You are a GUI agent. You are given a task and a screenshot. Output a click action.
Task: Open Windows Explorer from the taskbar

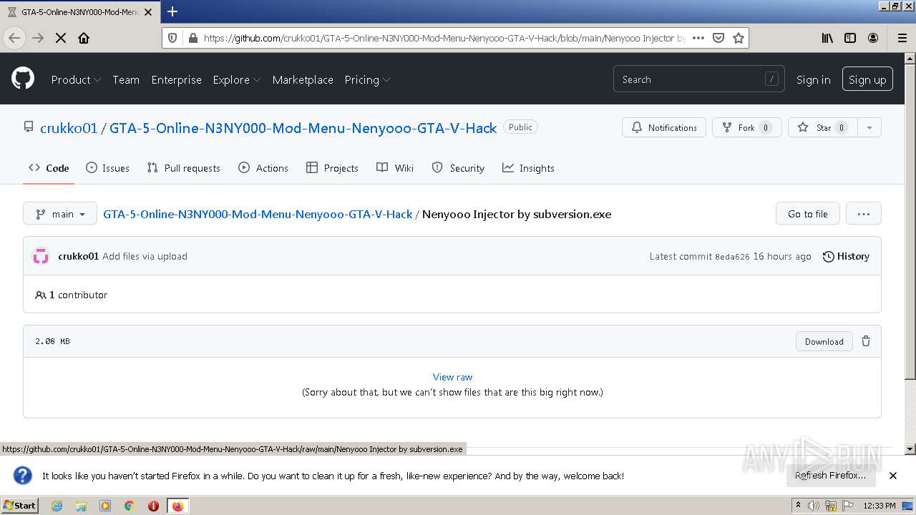click(x=81, y=506)
